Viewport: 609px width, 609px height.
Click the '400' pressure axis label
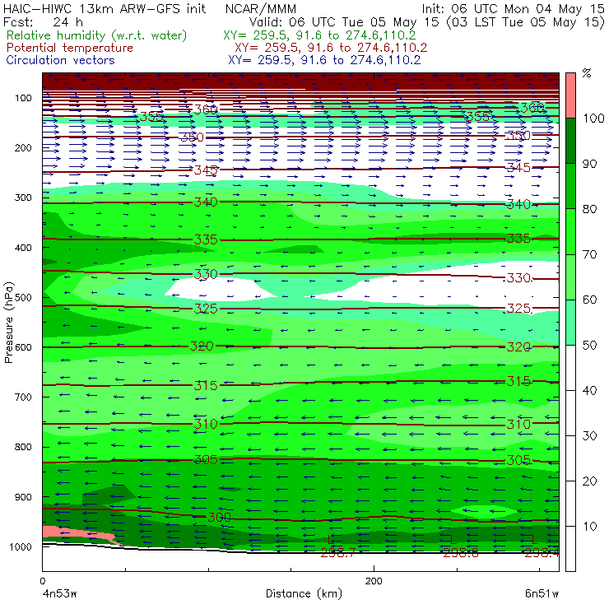pyautogui.click(x=23, y=248)
